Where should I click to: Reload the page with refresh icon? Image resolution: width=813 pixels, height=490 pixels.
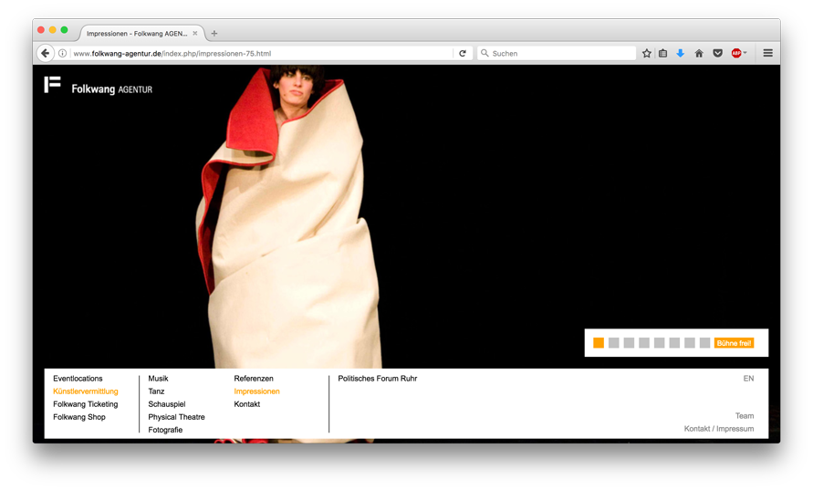(463, 53)
